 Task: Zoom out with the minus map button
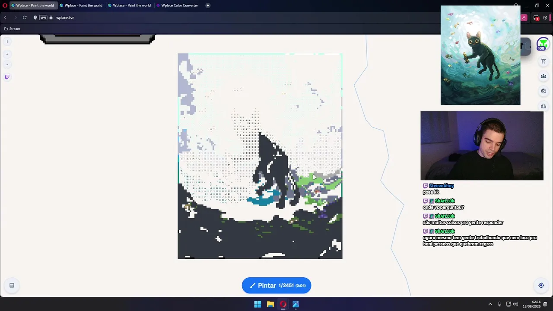pyautogui.click(x=7, y=64)
